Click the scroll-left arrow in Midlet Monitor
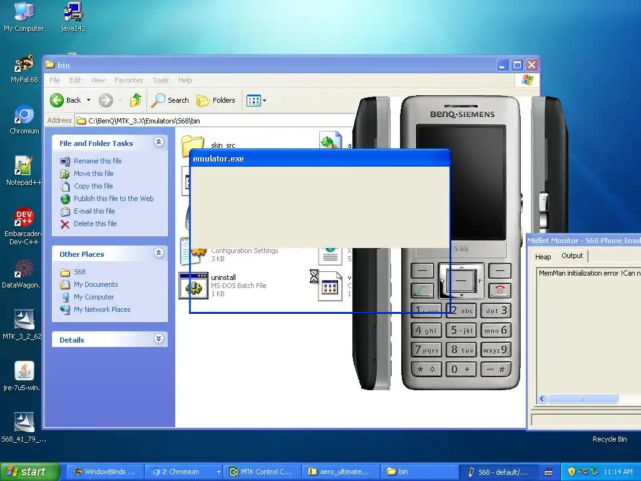This screenshot has height=481, width=641. 543,399
